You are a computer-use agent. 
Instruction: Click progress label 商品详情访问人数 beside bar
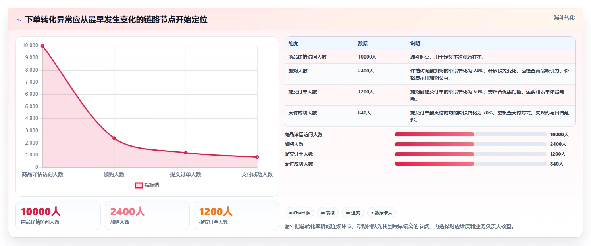(303, 134)
